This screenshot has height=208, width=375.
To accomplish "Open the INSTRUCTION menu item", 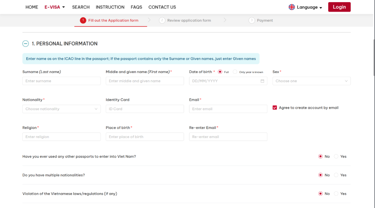I will [110, 7].
